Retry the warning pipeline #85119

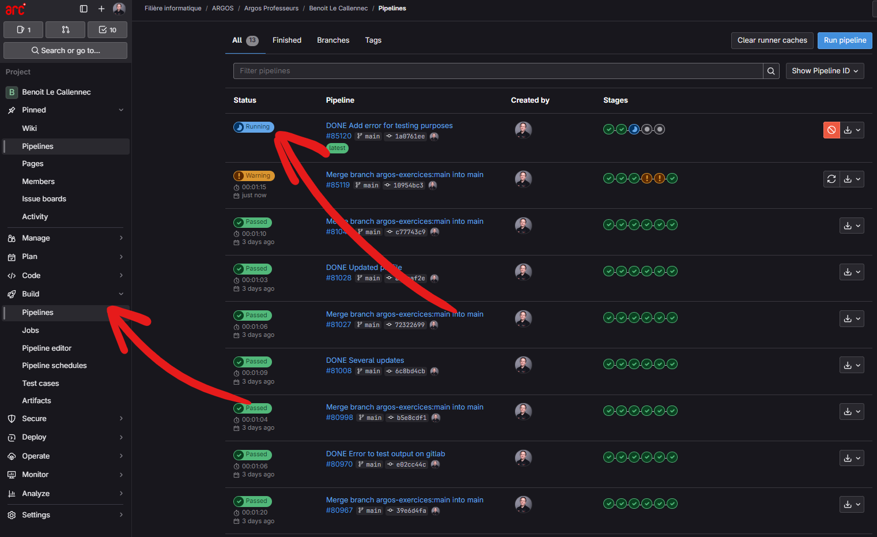coord(831,179)
